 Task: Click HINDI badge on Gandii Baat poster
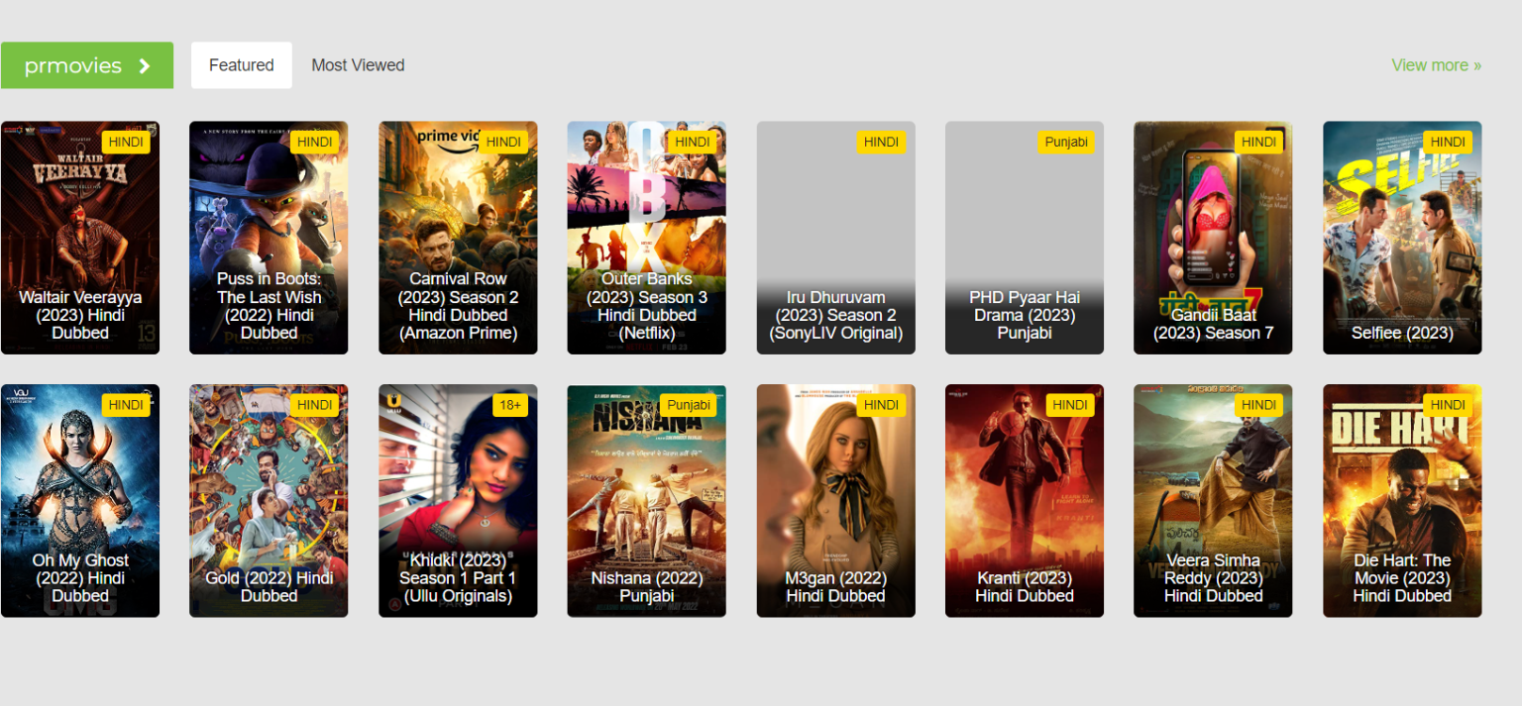pyautogui.click(x=1258, y=142)
